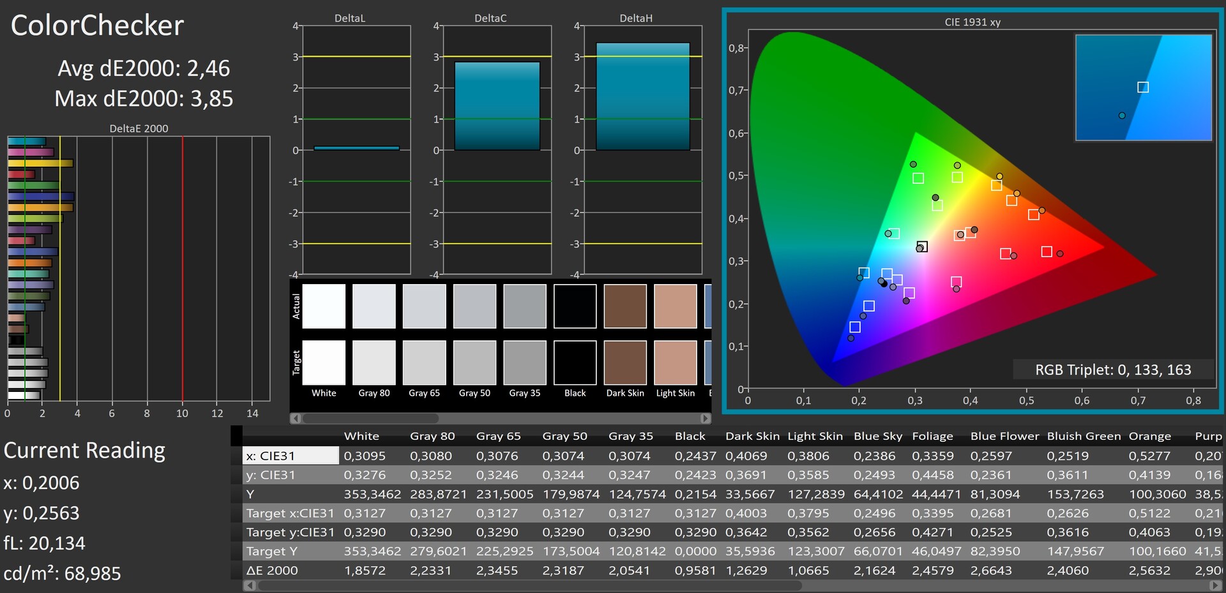
Task: Click the data table horizontal scrollbar thumb
Action: point(530,585)
